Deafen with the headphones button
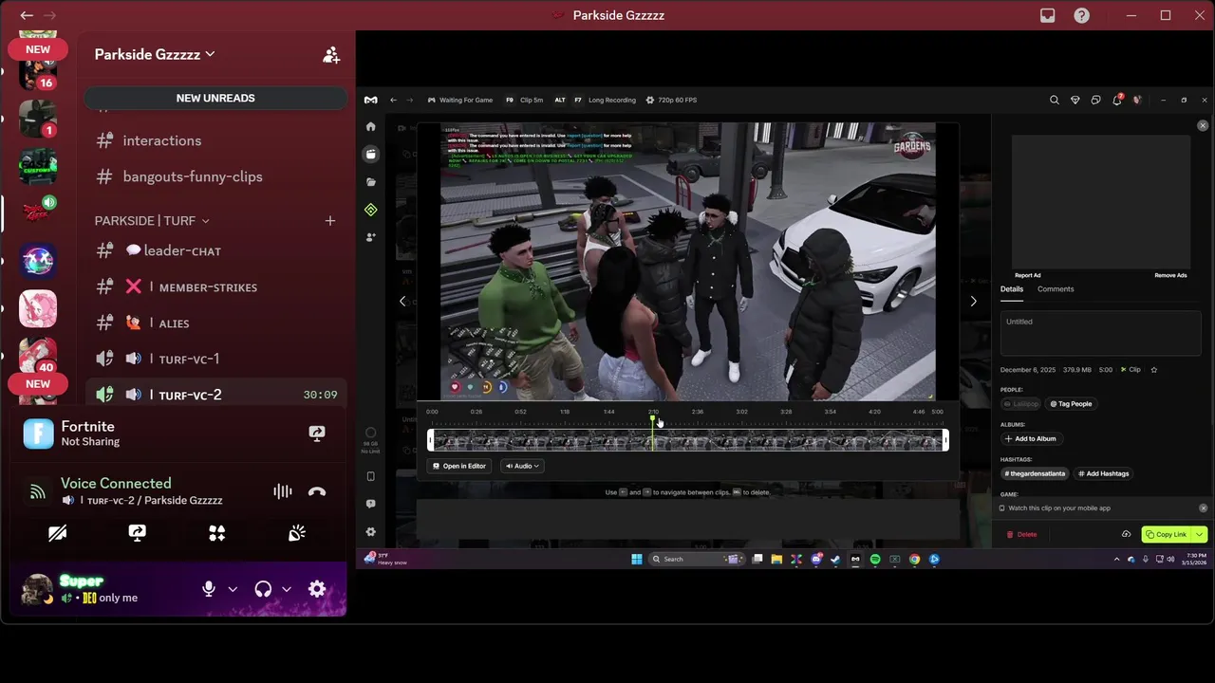This screenshot has width=1215, height=683. tap(264, 589)
